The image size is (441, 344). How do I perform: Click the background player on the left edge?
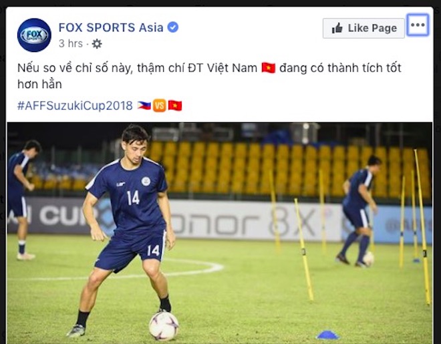click(23, 200)
